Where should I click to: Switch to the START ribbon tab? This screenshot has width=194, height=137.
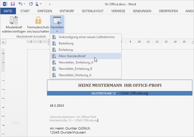coord(25,11)
